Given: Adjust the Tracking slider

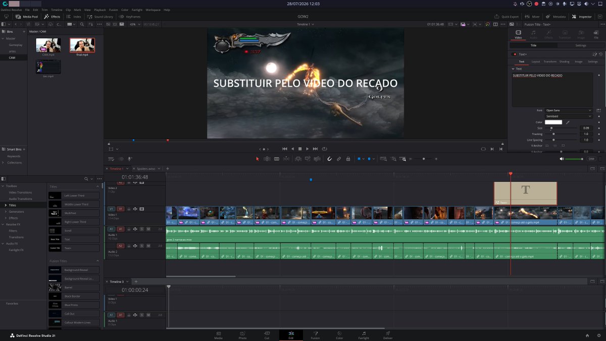Looking at the screenshot, I should coord(561,134).
